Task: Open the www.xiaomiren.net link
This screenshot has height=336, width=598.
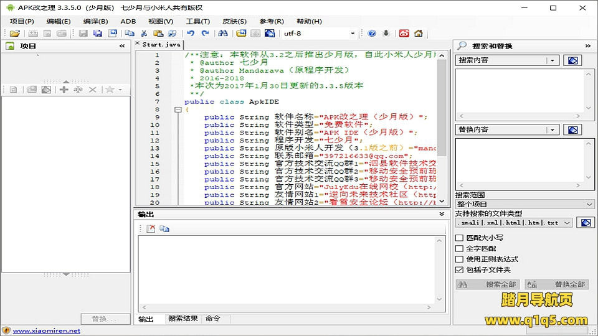Action: click(47, 331)
